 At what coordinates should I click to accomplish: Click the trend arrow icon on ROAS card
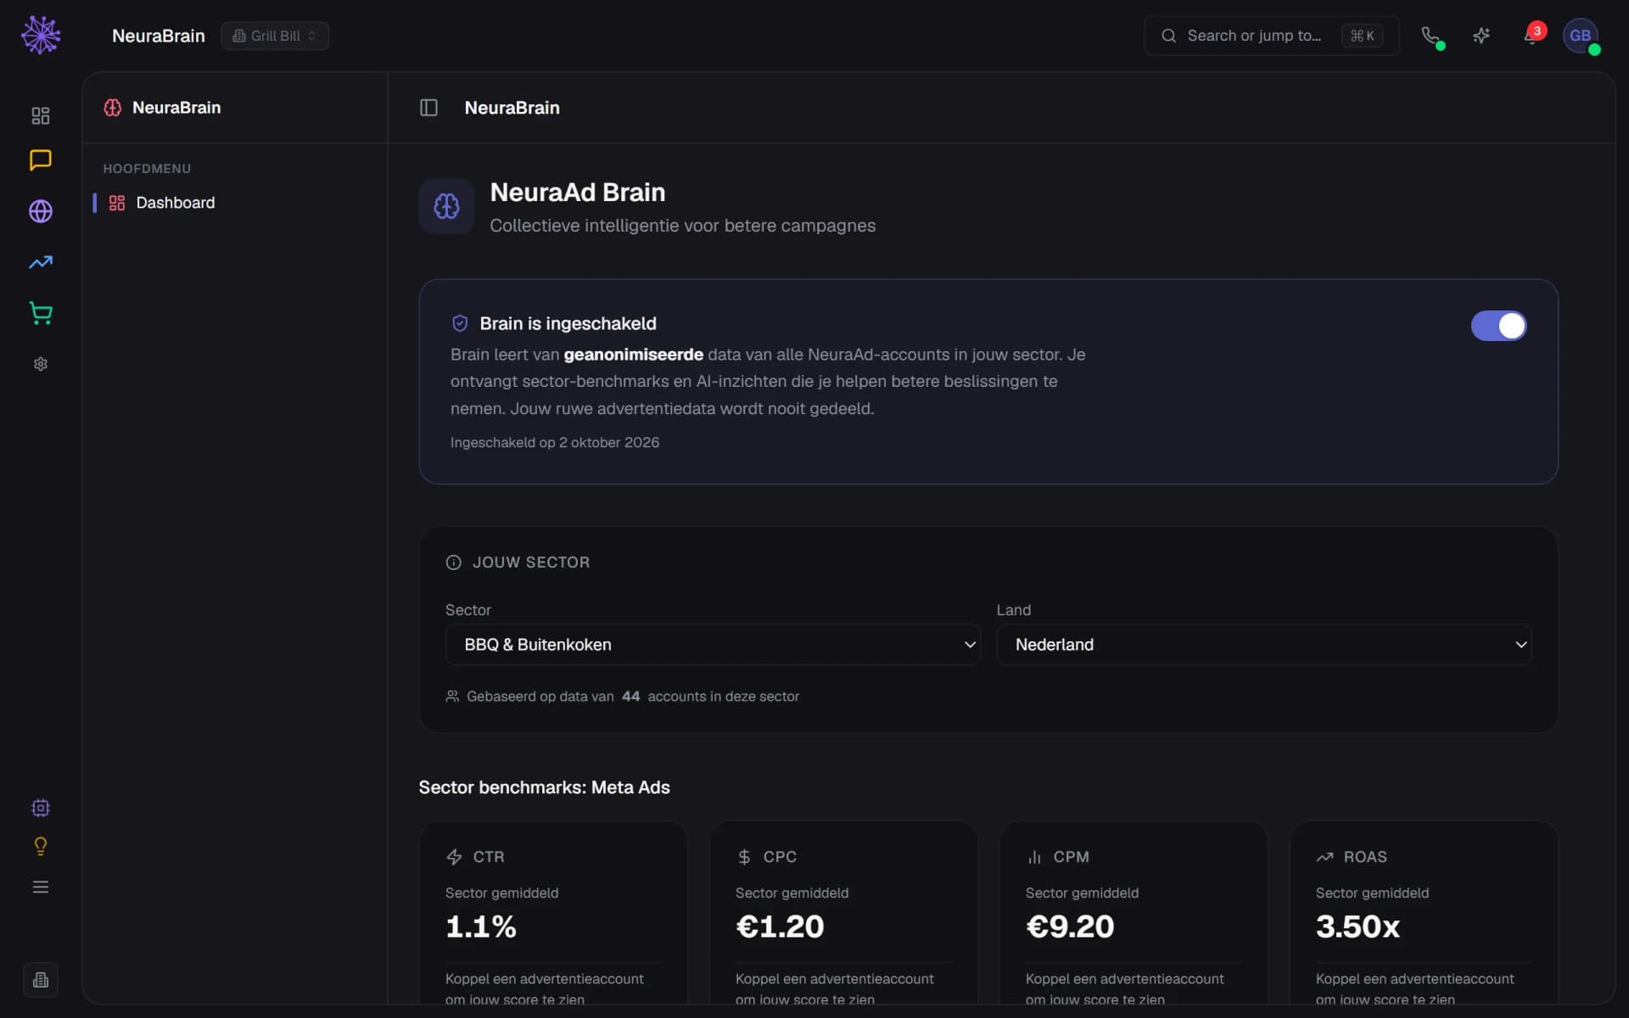1324,857
